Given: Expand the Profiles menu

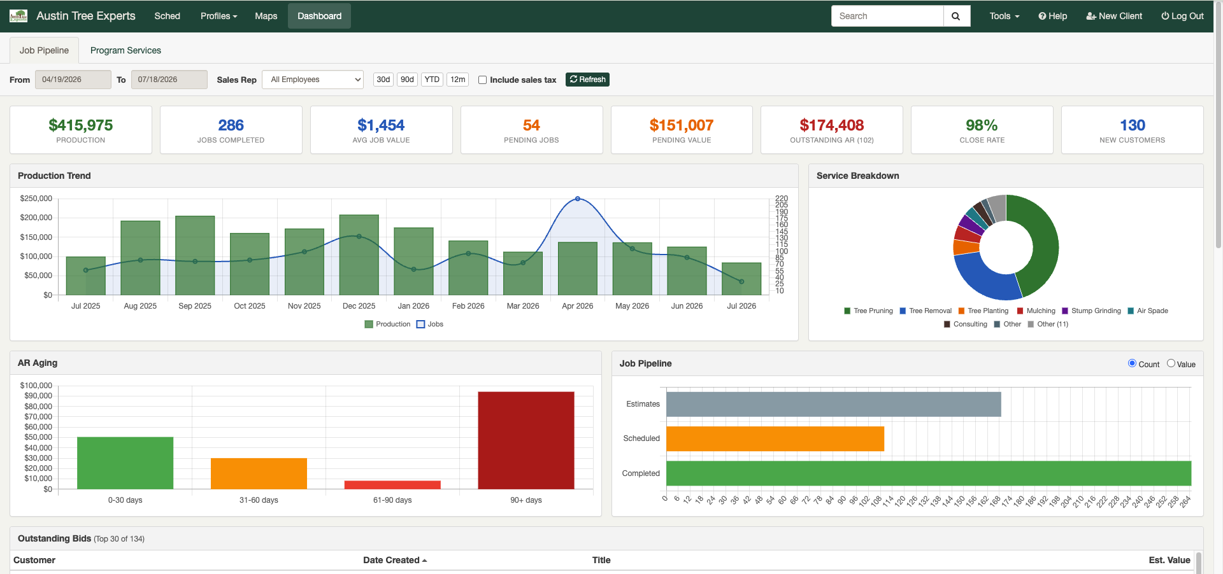Looking at the screenshot, I should [x=218, y=16].
